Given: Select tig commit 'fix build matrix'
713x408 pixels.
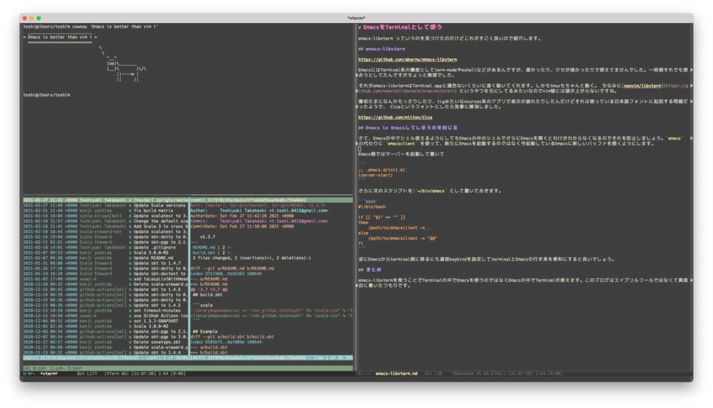Looking at the screenshot, I should (x=106, y=211).
